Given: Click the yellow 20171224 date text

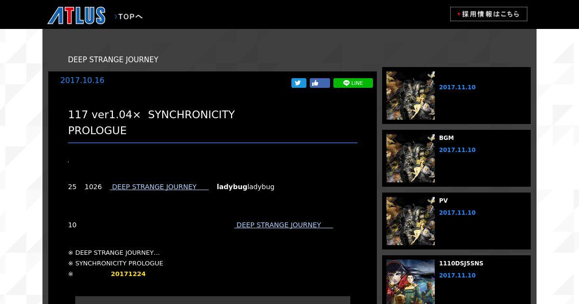Looking at the screenshot, I should (128, 274).
